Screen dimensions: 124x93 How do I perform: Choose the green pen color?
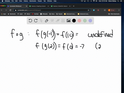coord(85,21)
